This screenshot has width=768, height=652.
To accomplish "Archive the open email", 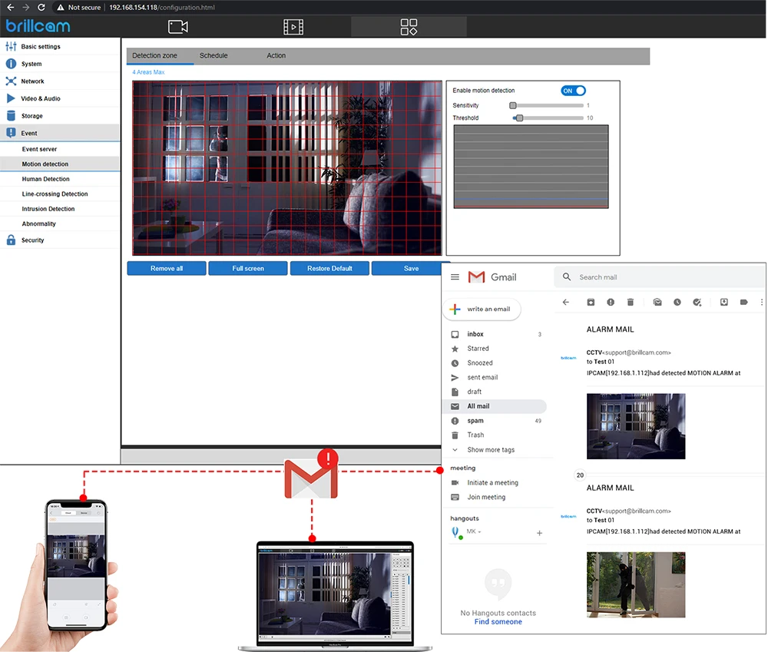I will [x=591, y=303].
